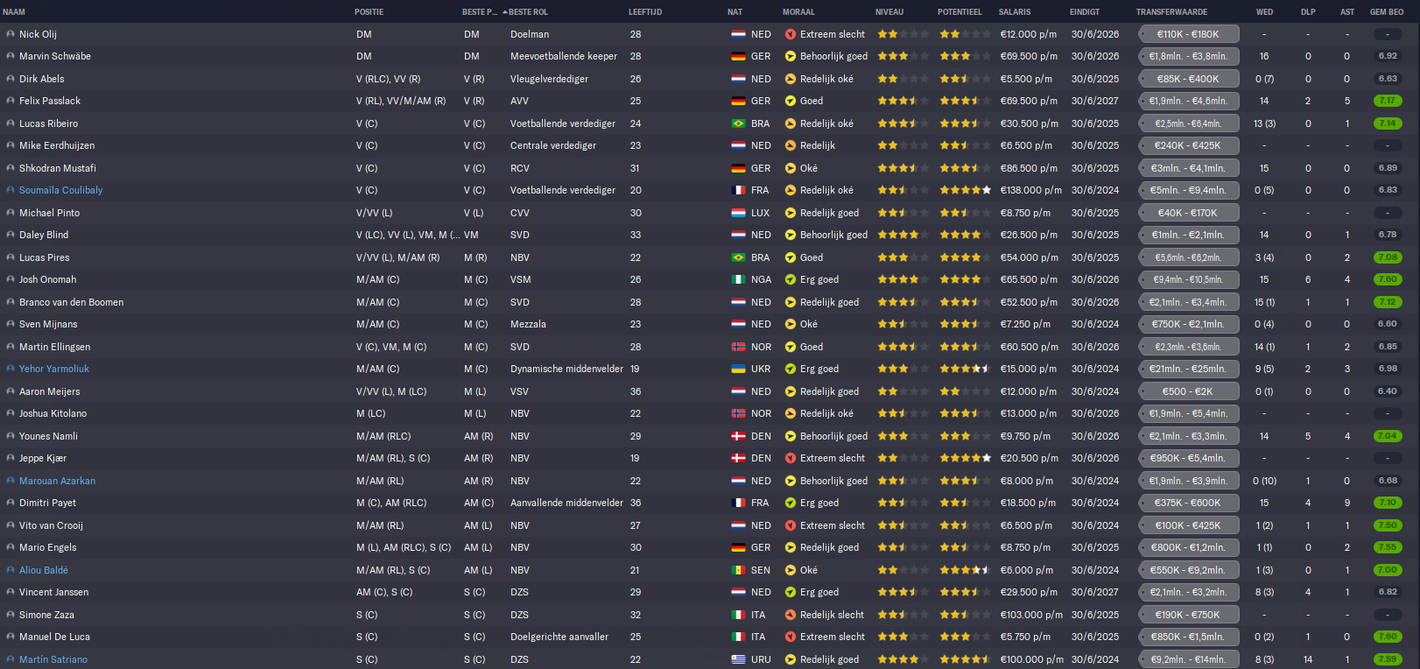Sort players by SALARIS column header
The height and width of the screenshot is (669, 1420).
[1015, 12]
